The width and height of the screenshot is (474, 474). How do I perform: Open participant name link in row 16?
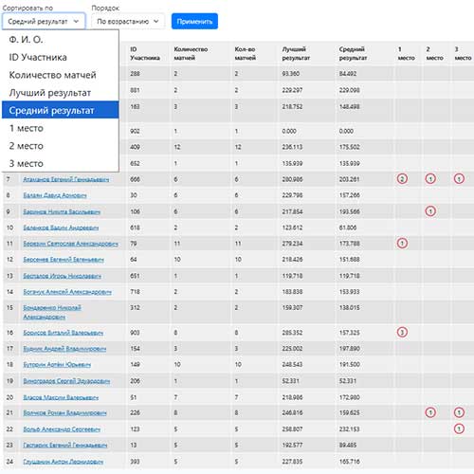click(x=64, y=333)
